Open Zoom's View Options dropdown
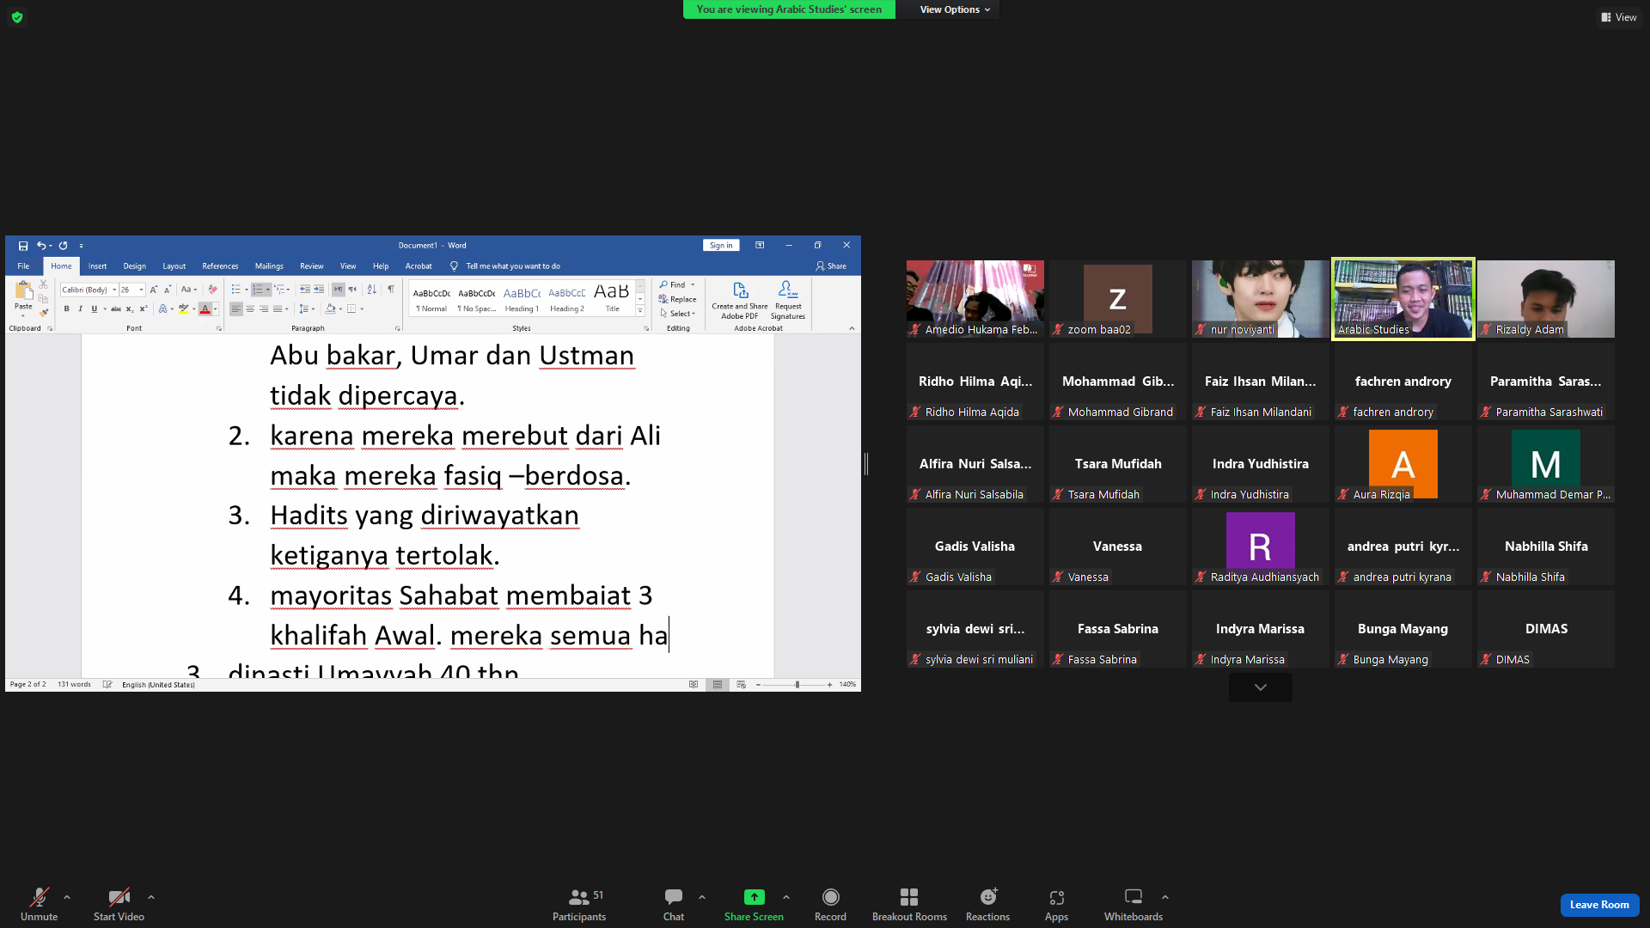The height and width of the screenshot is (928, 1650). [955, 9]
